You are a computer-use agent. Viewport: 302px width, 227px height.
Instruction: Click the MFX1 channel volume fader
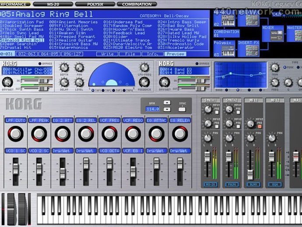(x=250, y=175)
